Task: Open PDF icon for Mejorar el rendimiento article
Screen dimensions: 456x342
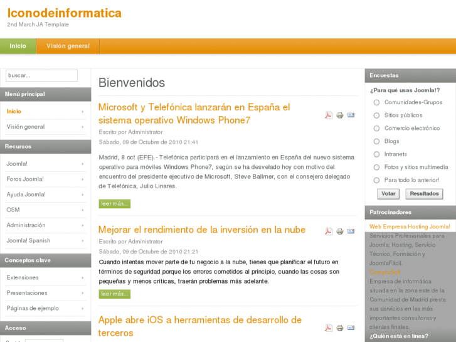Action: tap(329, 232)
